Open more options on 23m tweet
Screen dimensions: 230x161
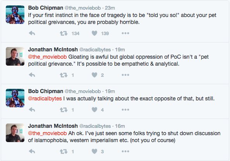coord(125,33)
